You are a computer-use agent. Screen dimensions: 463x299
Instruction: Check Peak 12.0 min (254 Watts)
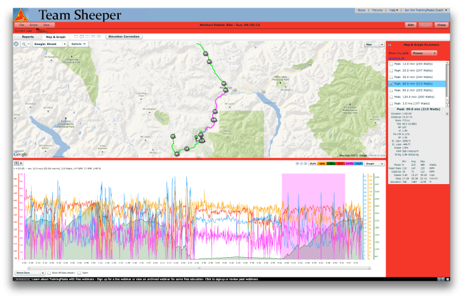tap(391, 63)
